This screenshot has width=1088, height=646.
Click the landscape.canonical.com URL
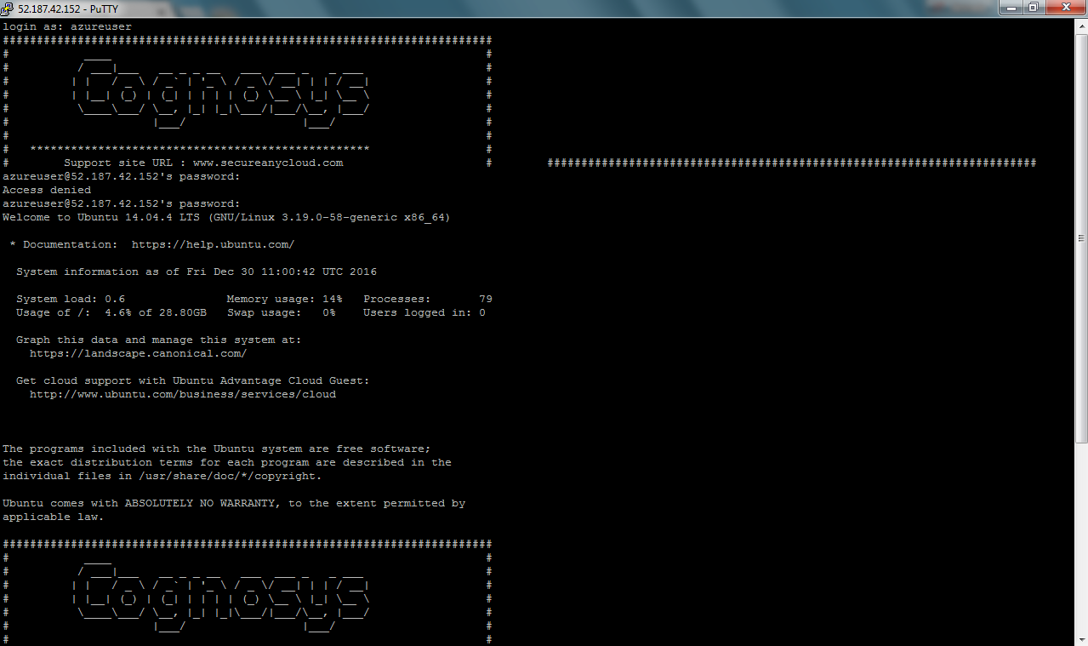click(138, 354)
